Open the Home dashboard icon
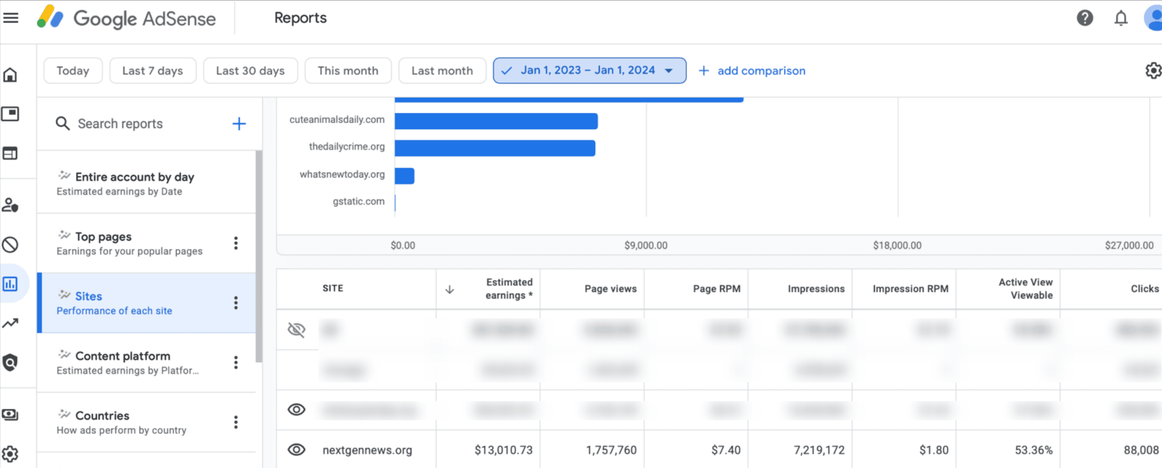The image size is (1162, 468). click(x=10, y=75)
